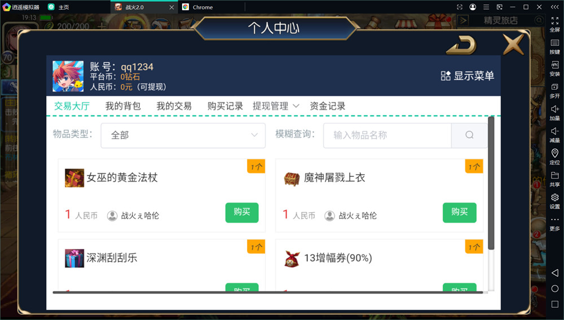Open the 显示菜单 menu icon
This screenshot has height=320, width=564.
[x=446, y=76]
